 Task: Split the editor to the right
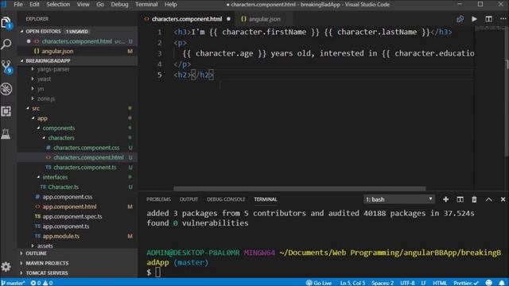pyautogui.click(x=488, y=19)
